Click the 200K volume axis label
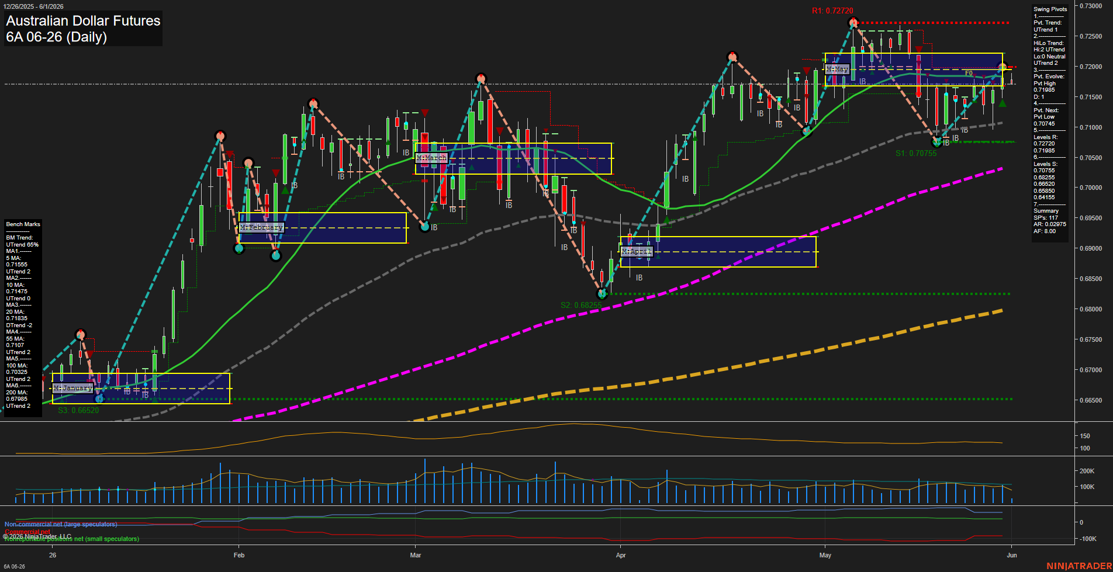The height and width of the screenshot is (572, 1113). pyautogui.click(x=1087, y=471)
